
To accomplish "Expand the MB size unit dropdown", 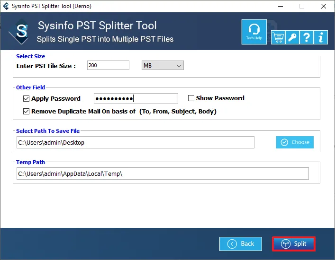I will tap(163, 66).
